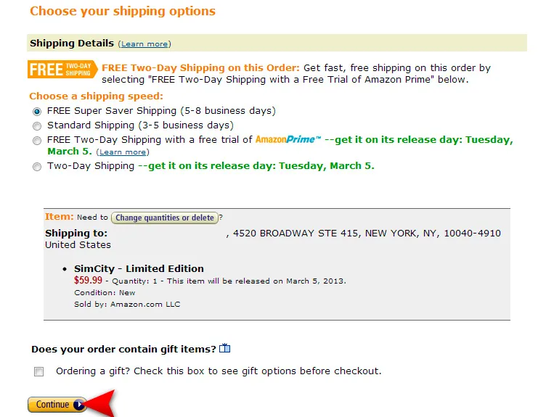Click the gift box icon
The width and height of the screenshot is (538, 417).
pyautogui.click(x=225, y=349)
